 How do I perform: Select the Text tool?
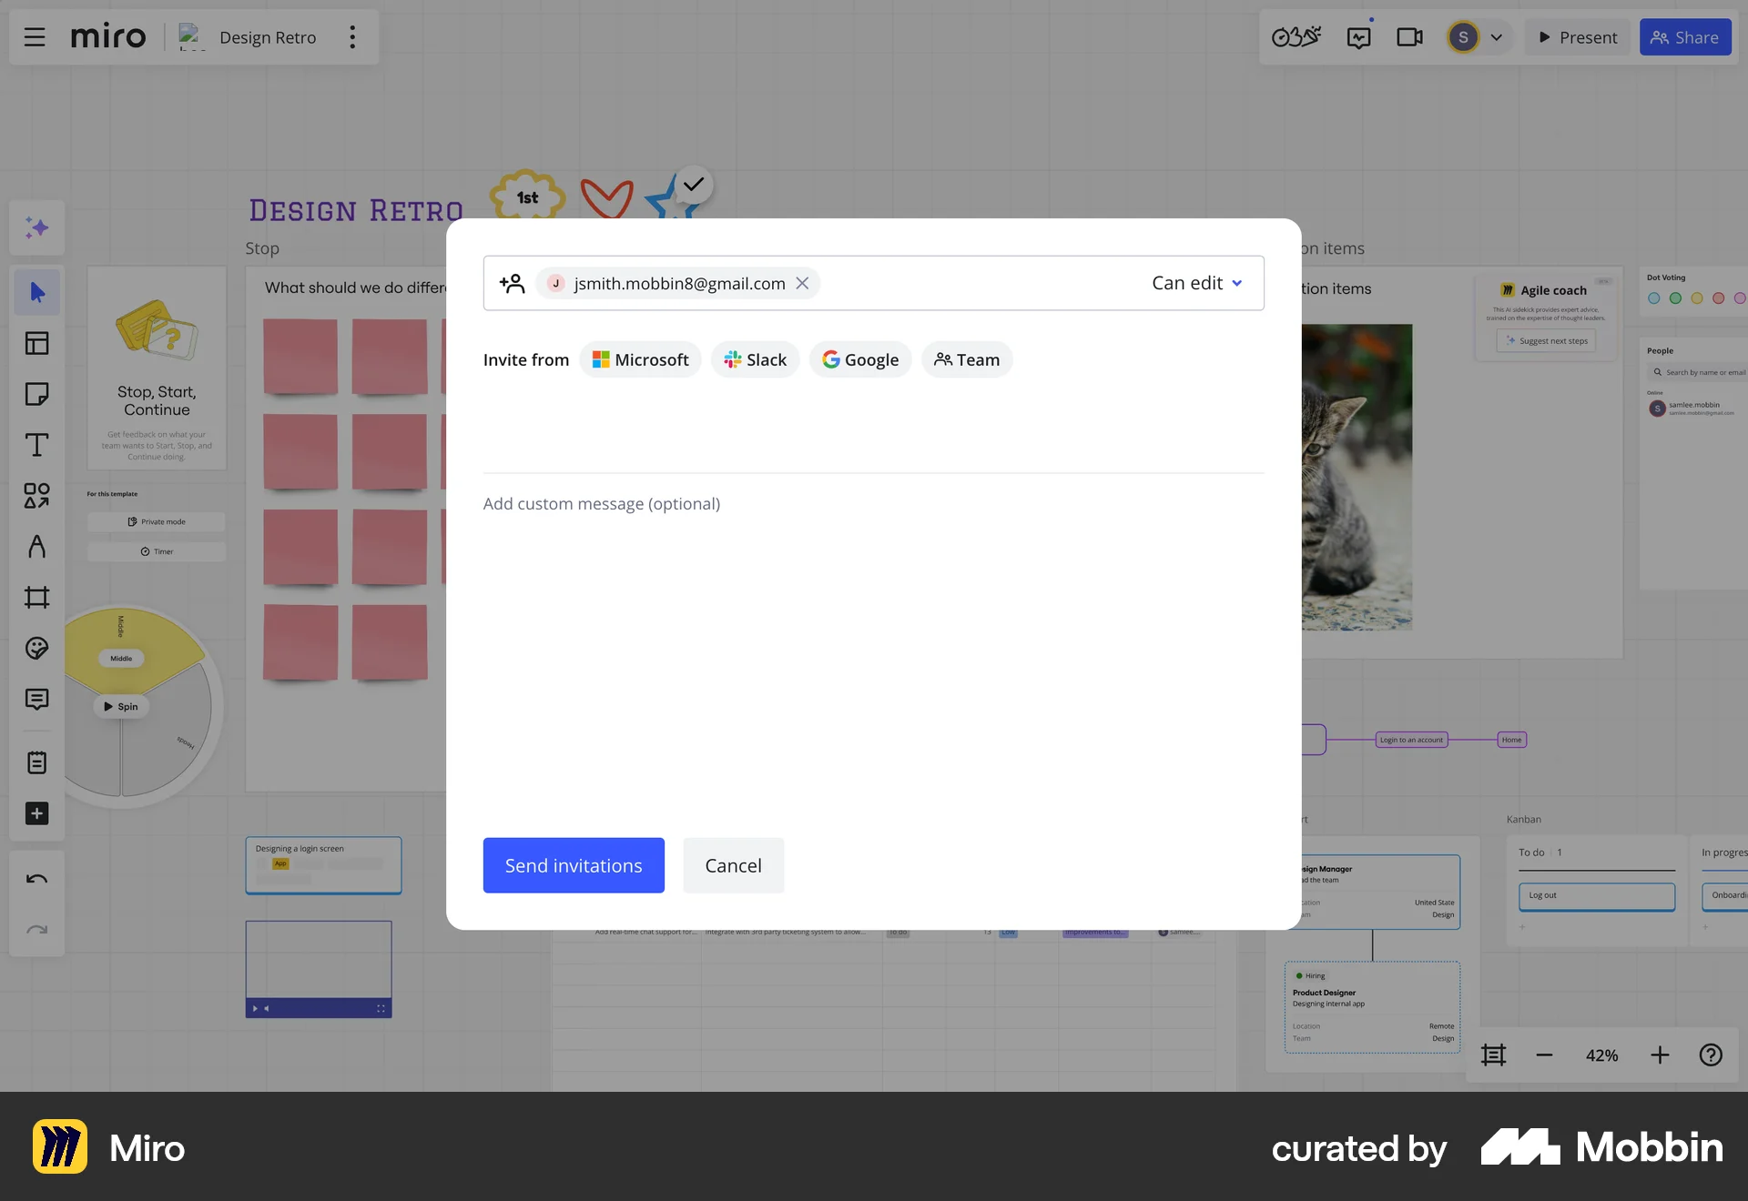pyautogui.click(x=36, y=445)
